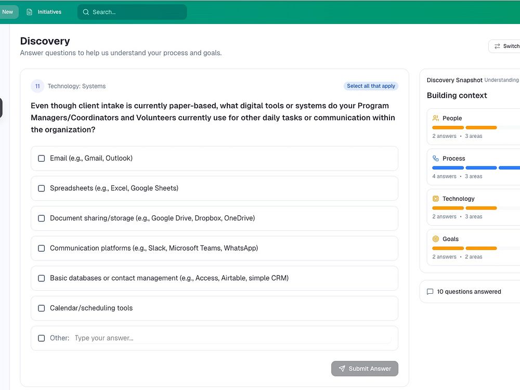Screen dimensions: 520x390
Task: Check the Email option checkbox
Action: coord(42,158)
